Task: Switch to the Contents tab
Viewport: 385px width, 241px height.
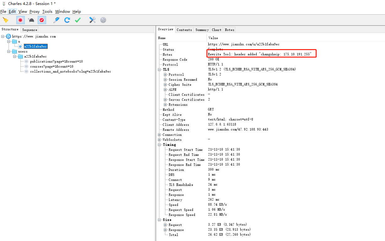Action: click(x=184, y=30)
